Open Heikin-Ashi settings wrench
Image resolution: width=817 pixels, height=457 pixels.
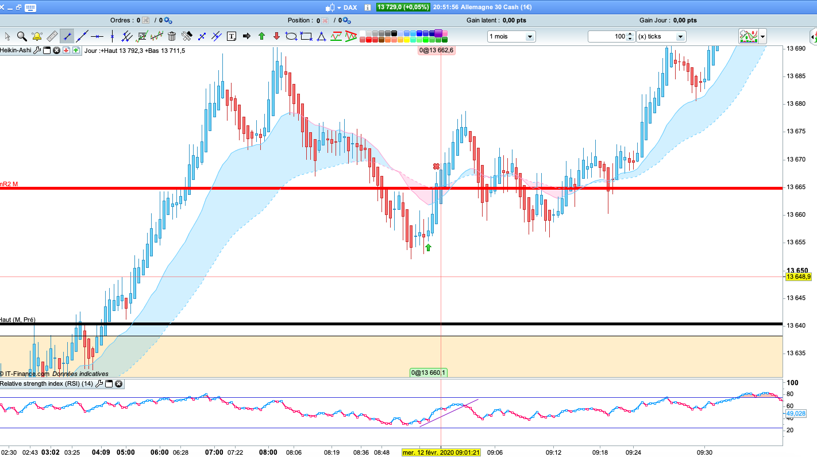pyautogui.click(x=37, y=51)
